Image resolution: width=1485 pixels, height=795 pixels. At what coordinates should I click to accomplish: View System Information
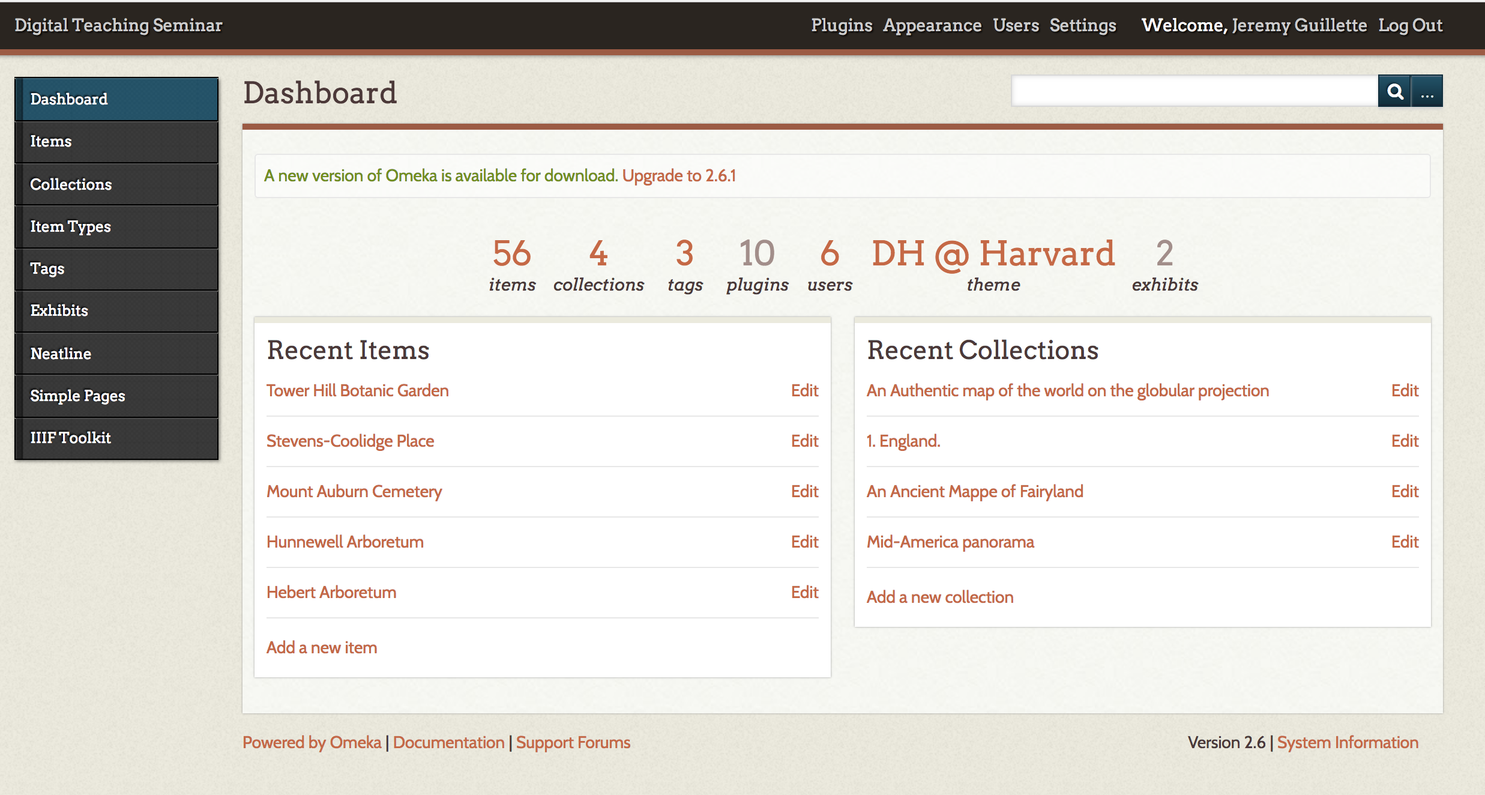click(1348, 742)
